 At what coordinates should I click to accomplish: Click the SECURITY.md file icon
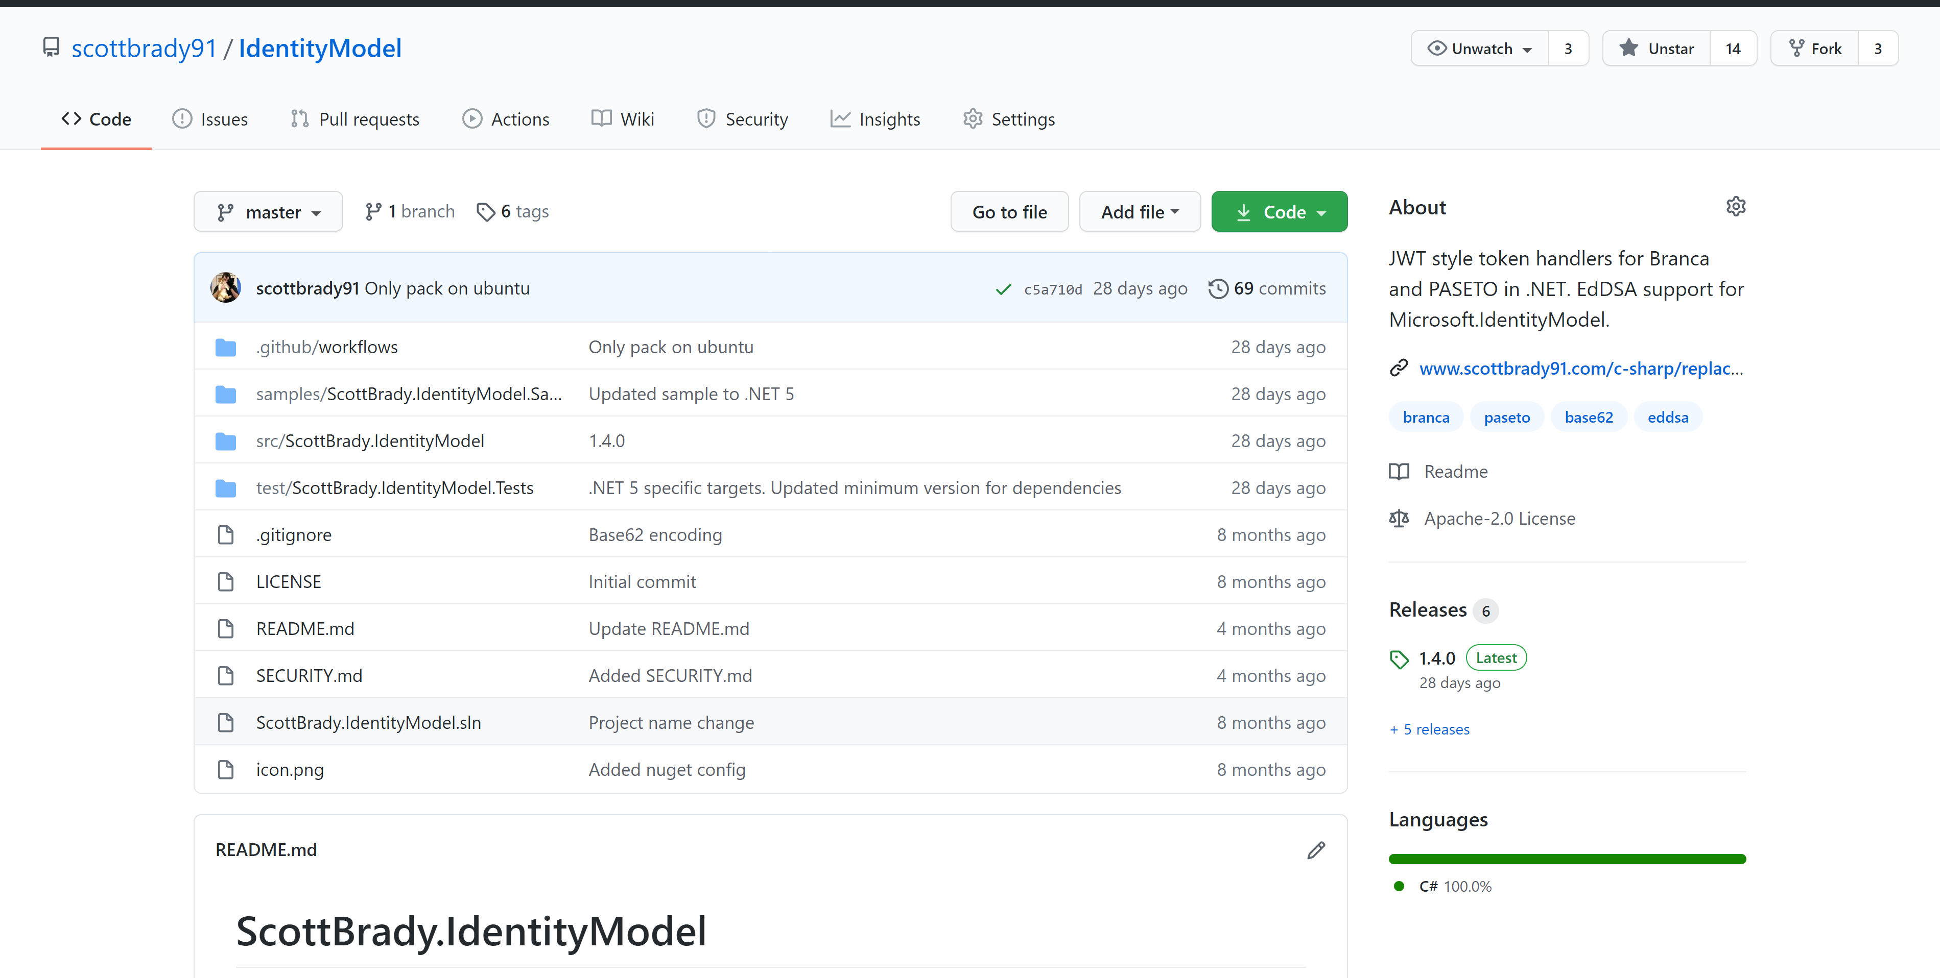pos(225,676)
